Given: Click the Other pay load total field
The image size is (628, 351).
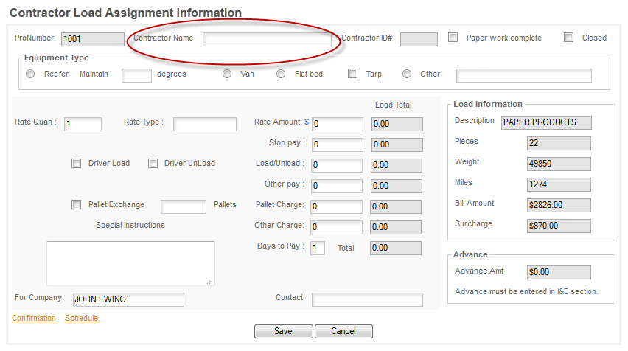Looking at the screenshot, I should point(397,186).
